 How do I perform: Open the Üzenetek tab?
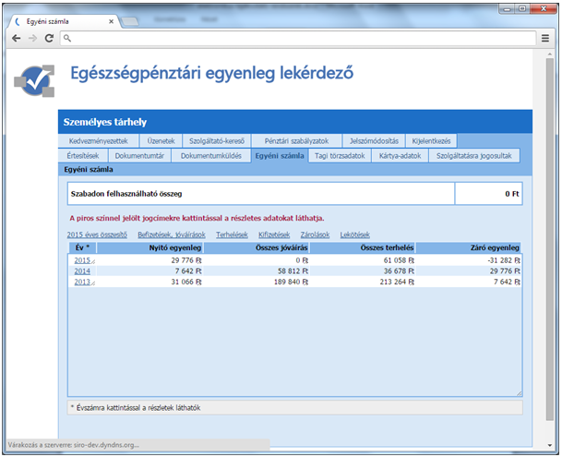[x=161, y=141]
